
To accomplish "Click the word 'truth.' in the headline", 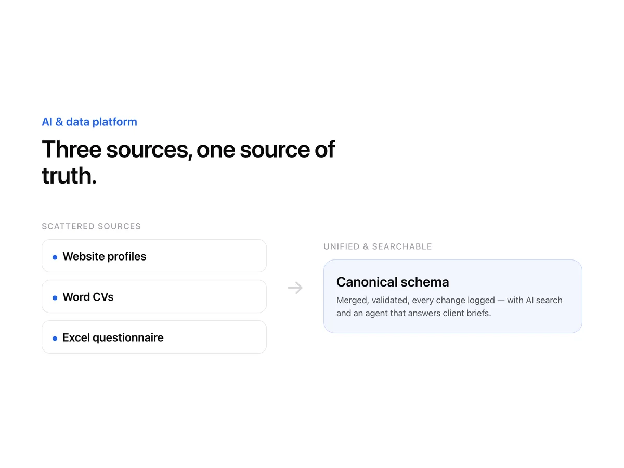I will pos(69,176).
